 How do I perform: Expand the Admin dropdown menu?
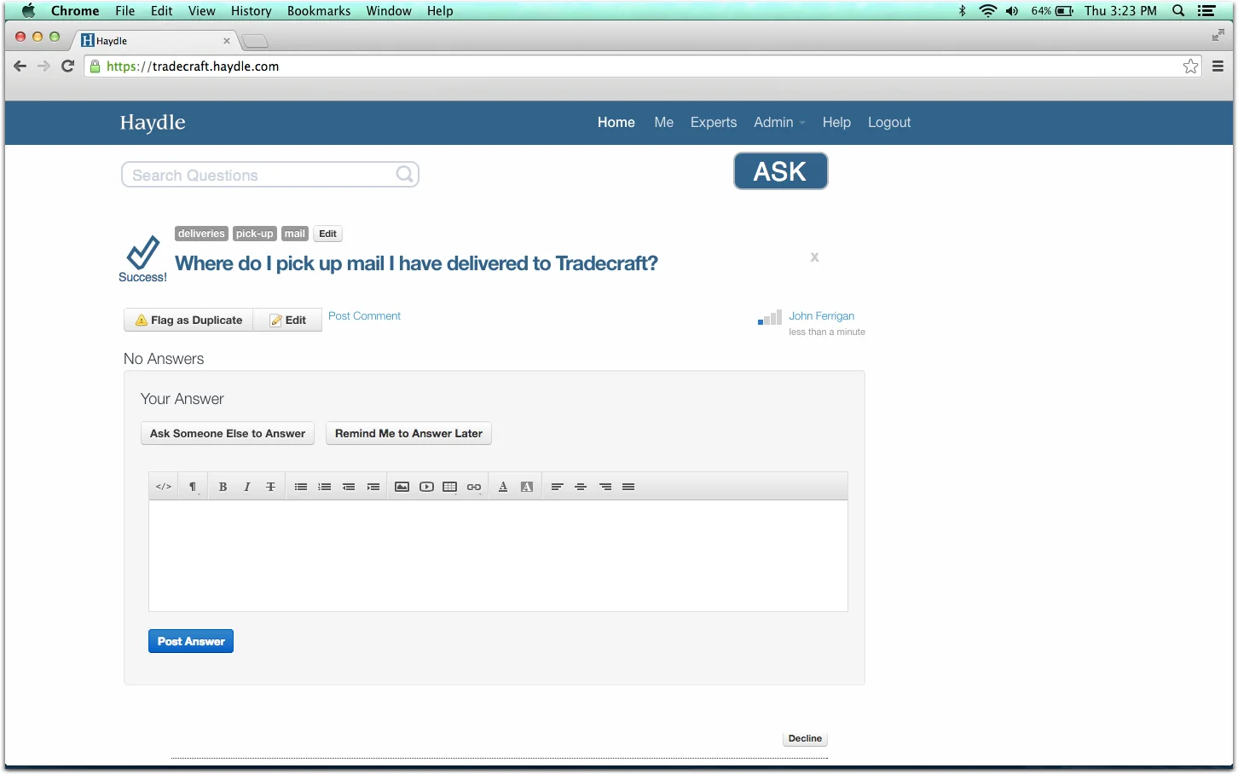coord(778,123)
